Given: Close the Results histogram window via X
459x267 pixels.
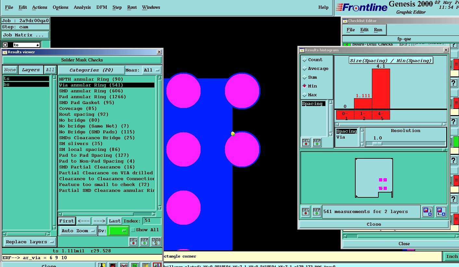Looking at the screenshot, I should (x=446, y=50).
